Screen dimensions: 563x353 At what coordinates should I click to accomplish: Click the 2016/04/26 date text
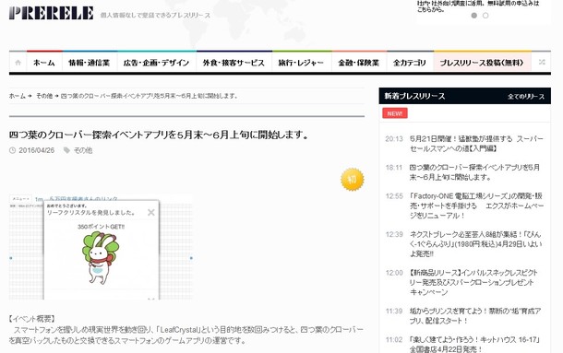[37, 150]
